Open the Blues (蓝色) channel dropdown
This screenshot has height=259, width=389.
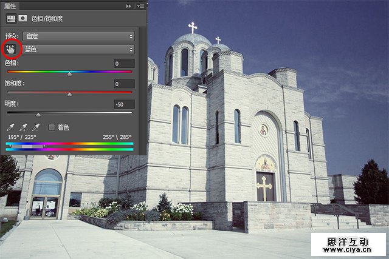click(78, 49)
